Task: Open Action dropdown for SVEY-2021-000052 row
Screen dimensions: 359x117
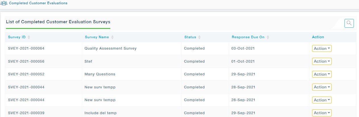Action: point(322,74)
